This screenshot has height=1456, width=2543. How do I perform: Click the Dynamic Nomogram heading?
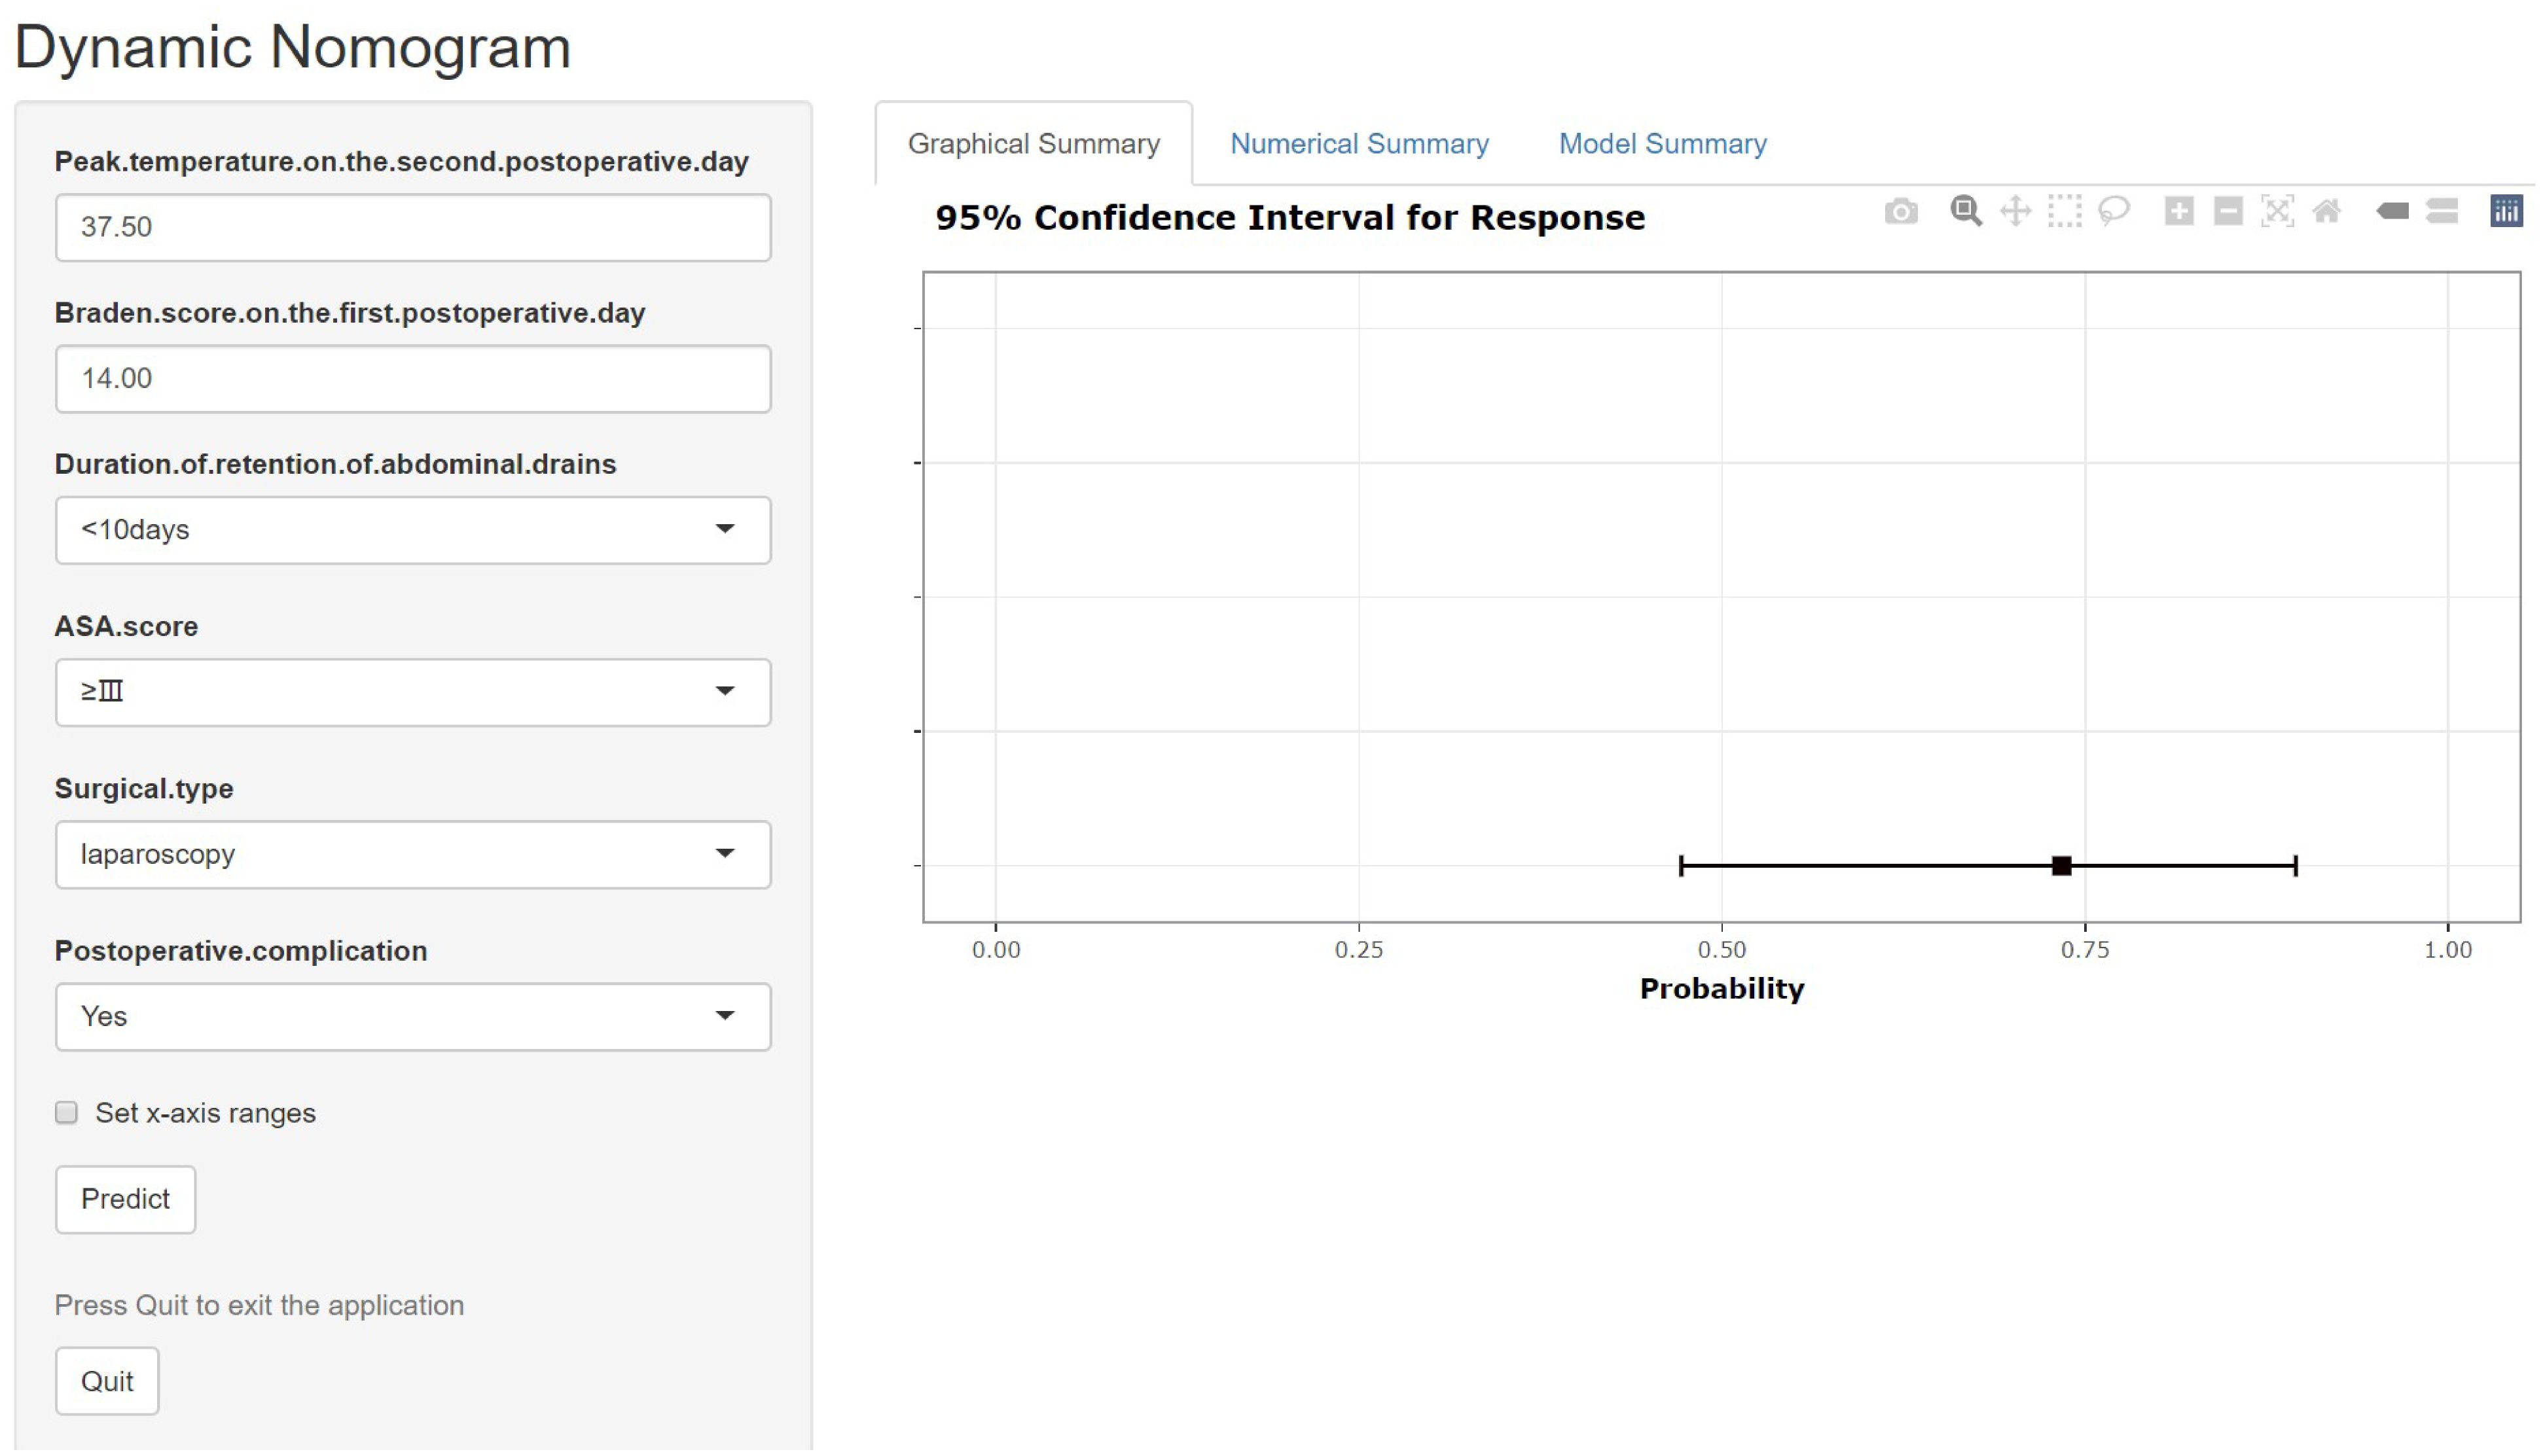[x=293, y=48]
